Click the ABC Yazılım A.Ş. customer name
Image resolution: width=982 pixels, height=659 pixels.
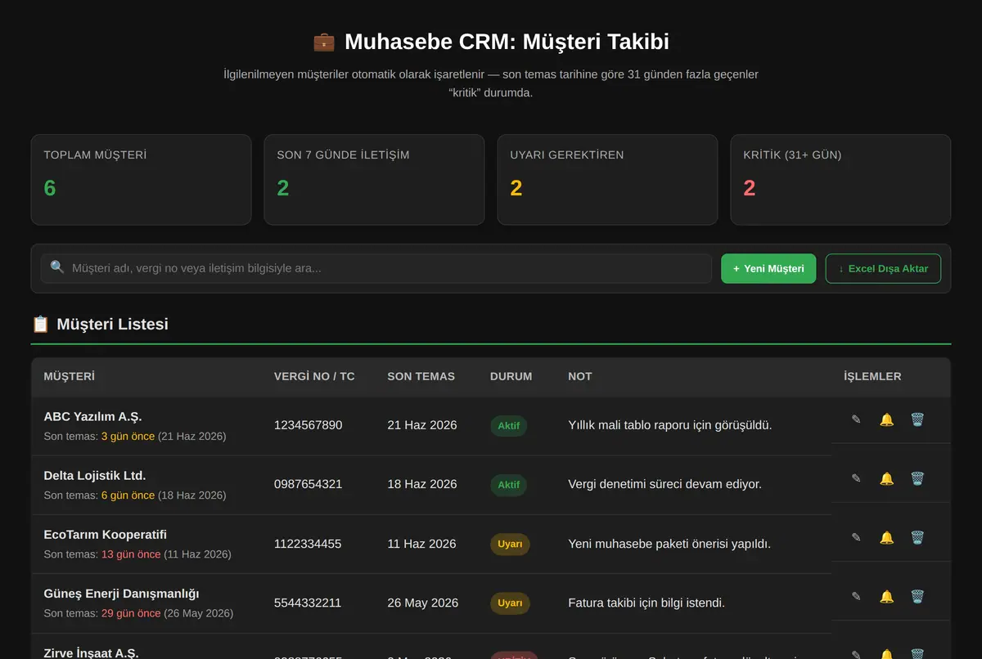click(x=92, y=416)
